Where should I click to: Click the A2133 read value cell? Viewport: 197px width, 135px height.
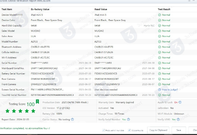(x=98, y=41)
